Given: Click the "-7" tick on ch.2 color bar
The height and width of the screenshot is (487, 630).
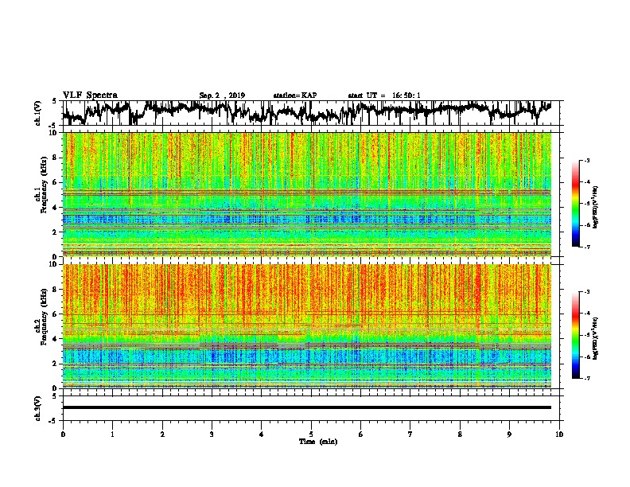Looking at the screenshot, I should [x=587, y=379].
